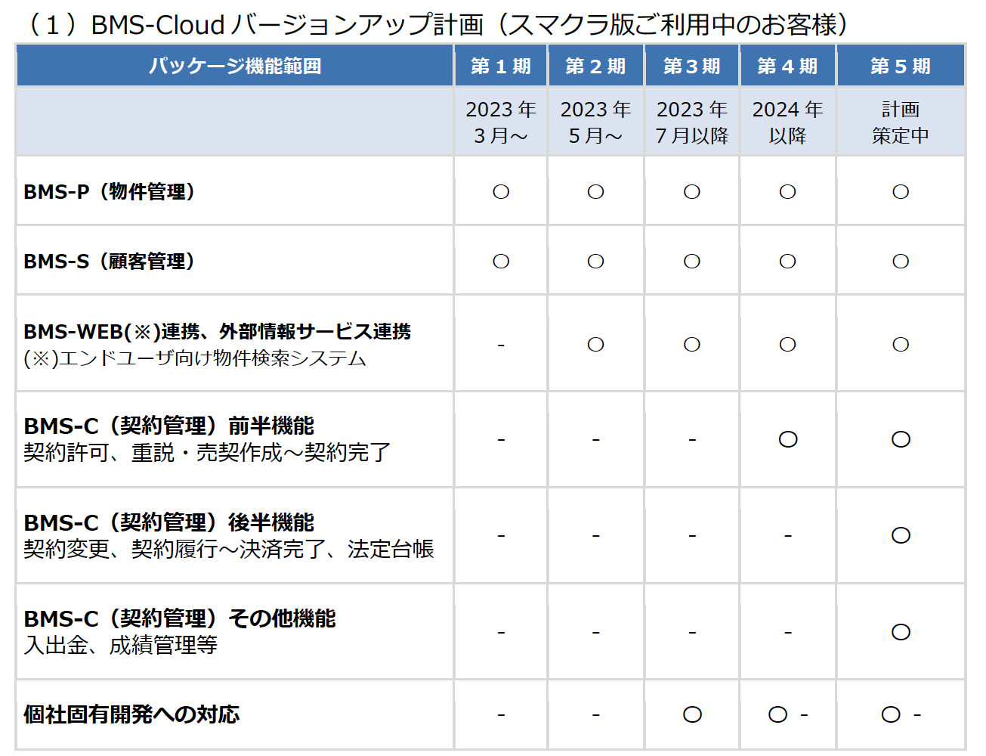Select the 個社固有開発への対応 row label

[131, 714]
